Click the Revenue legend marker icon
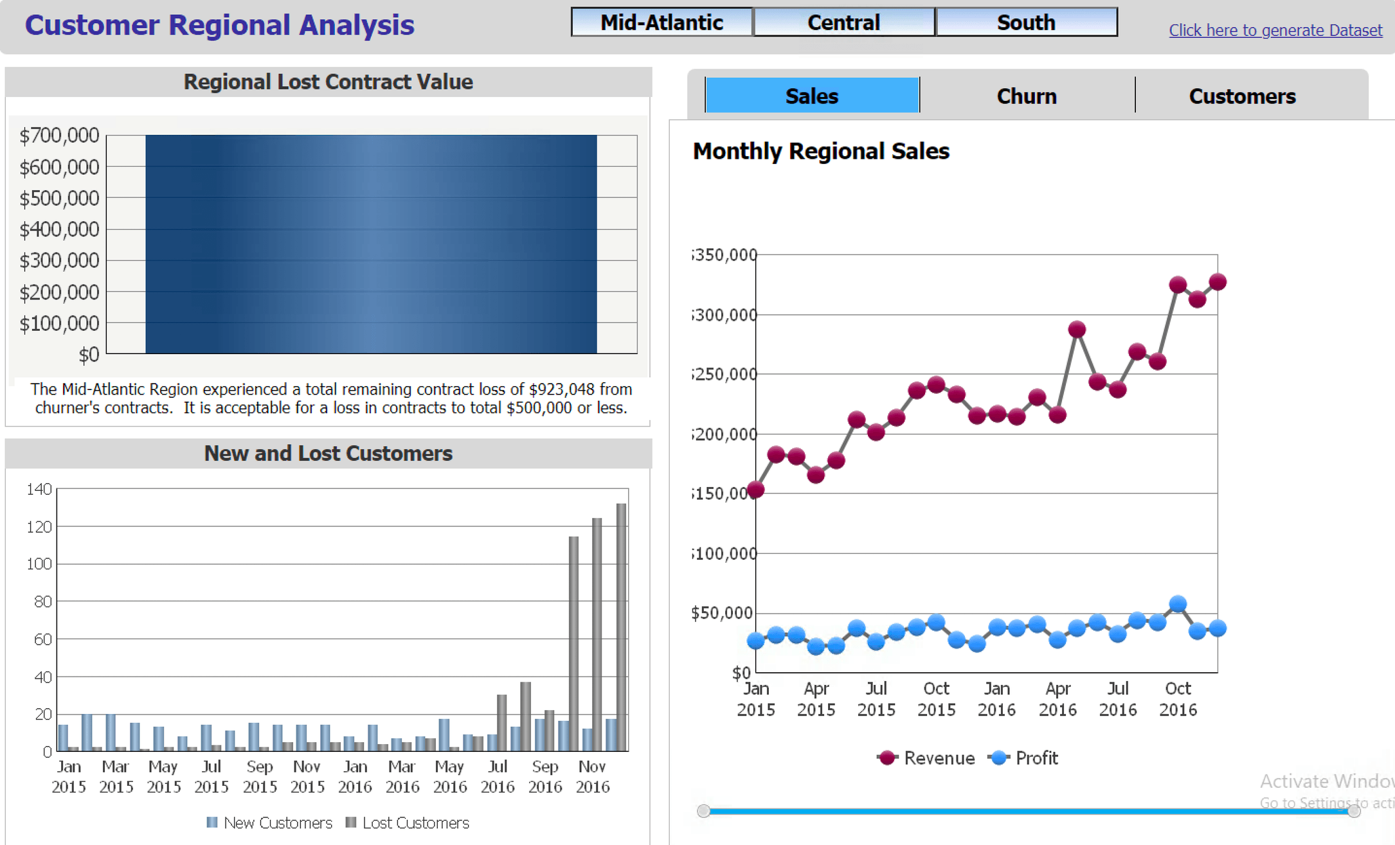1395x845 pixels. point(887,758)
